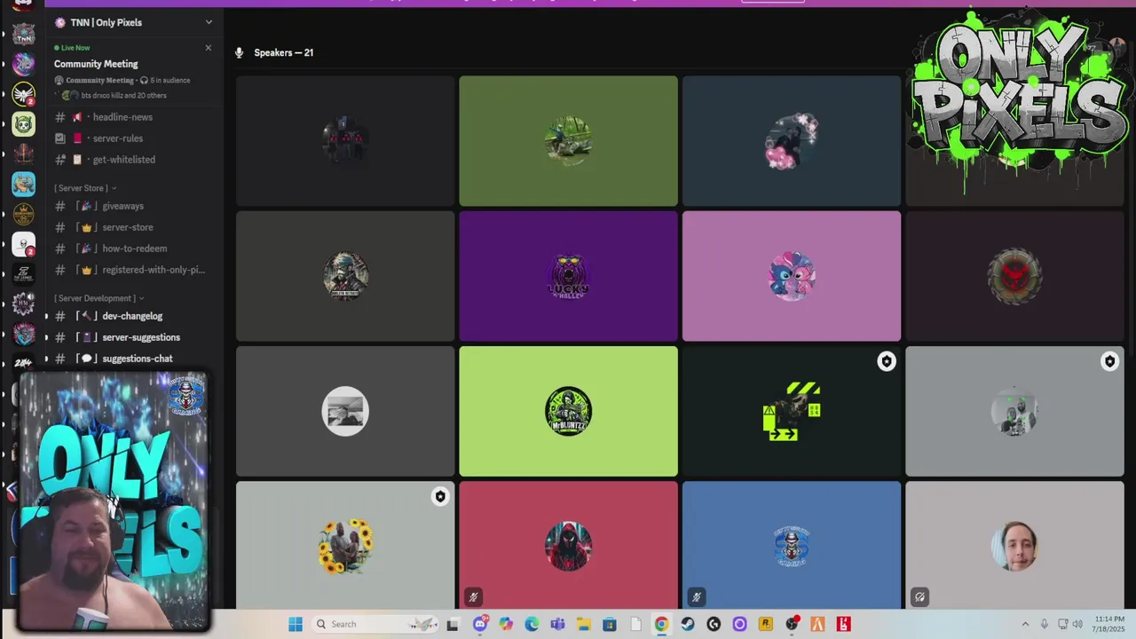Select the woman's photo speaker tile
1136x639 pixels.
pyautogui.click(x=1014, y=545)
